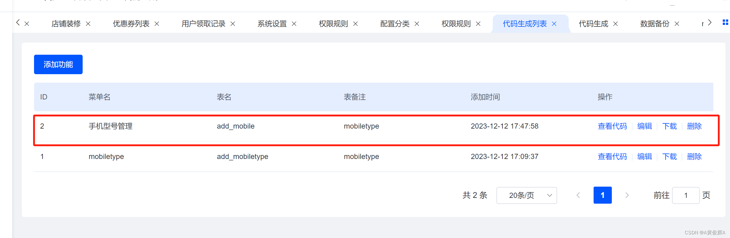Delete the 手机型号管理 row
Viewport: 730px width, 238px height.
point(694,126)
